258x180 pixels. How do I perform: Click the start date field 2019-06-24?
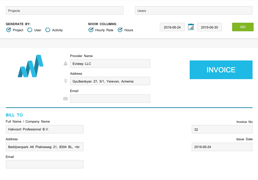pos(172,27)
